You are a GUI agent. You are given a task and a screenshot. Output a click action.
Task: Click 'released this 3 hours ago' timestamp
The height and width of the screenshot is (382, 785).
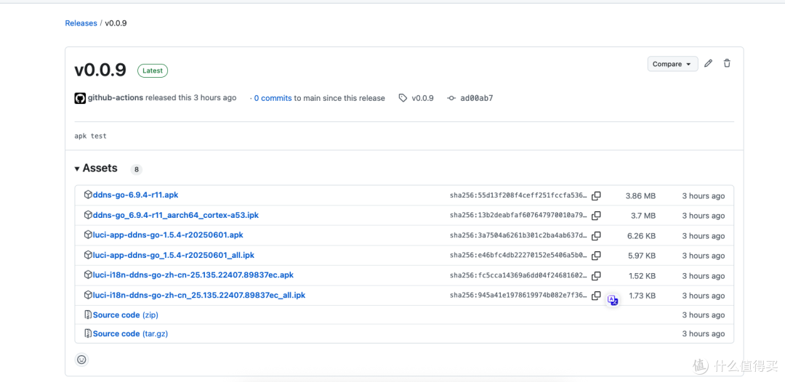[190, 98]
